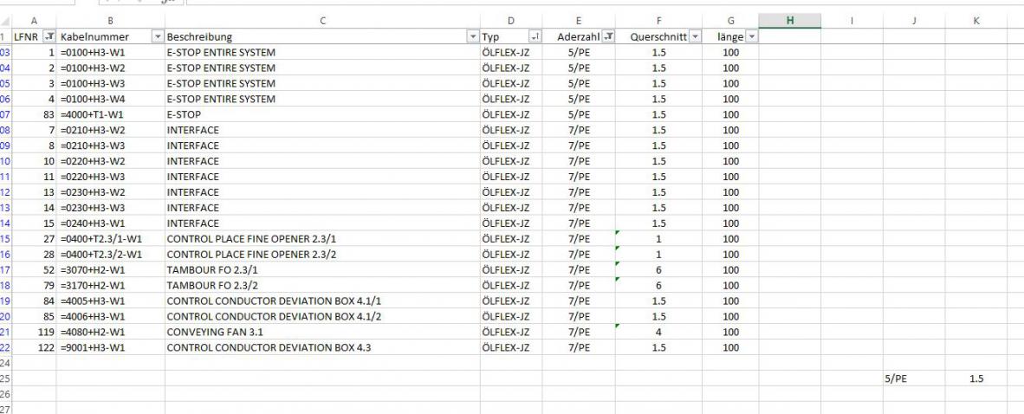Image resolution: width=1024 pixels, height=414 pixels.
Task: Open the Aderzahl filter dropdown
Action: tap(608, 36)
